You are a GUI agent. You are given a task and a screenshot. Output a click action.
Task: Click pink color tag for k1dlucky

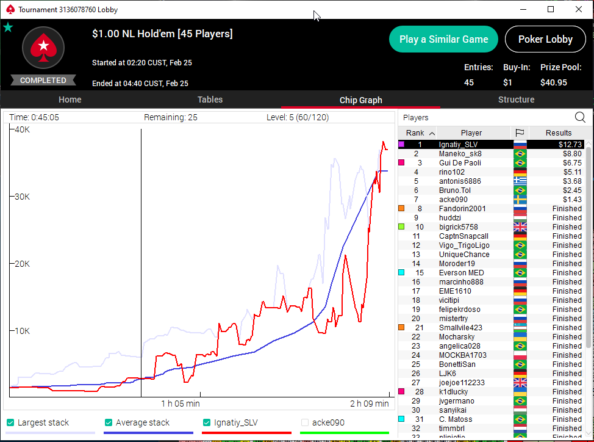(x=401, y=391)
